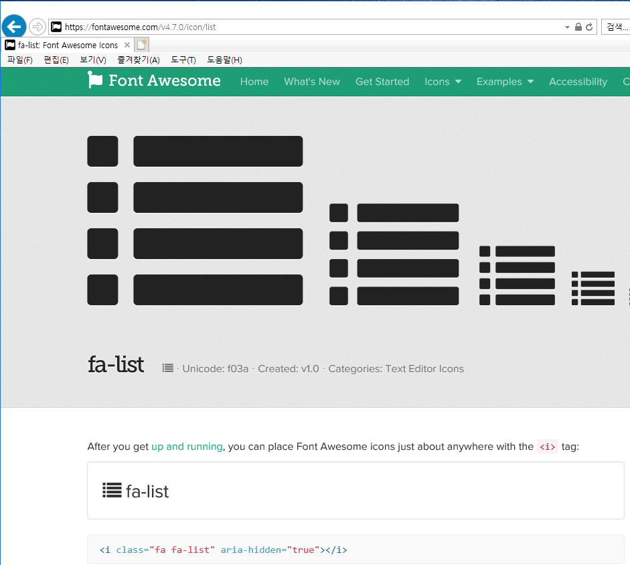Go to the Home nav link
This screenshot has width=630, height=565.
[254, 82]
